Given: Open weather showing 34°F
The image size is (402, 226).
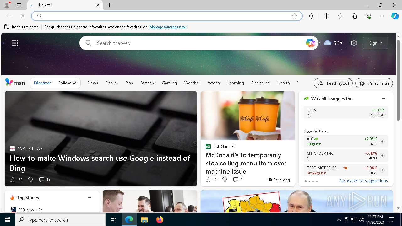Looking at the screenshot, I should click(x=333, y=43).
